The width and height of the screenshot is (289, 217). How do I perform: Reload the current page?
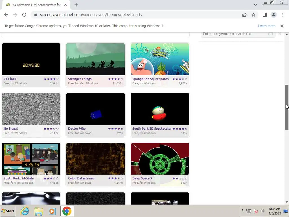click(24, 15)
